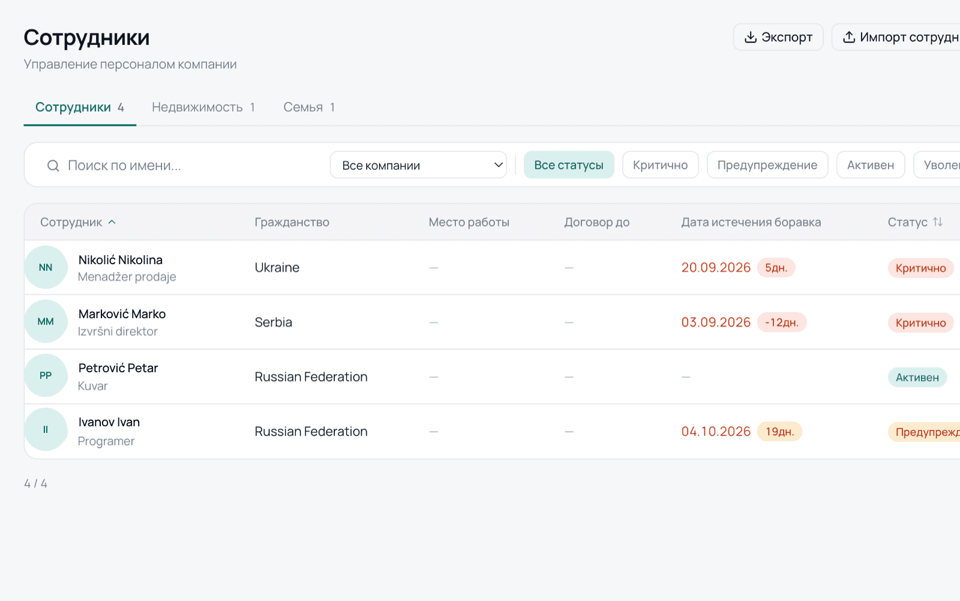Viewport: 960px width, 601px height.
Task: Switch to the Недвижимость tab
Action: tap(203, 107)
